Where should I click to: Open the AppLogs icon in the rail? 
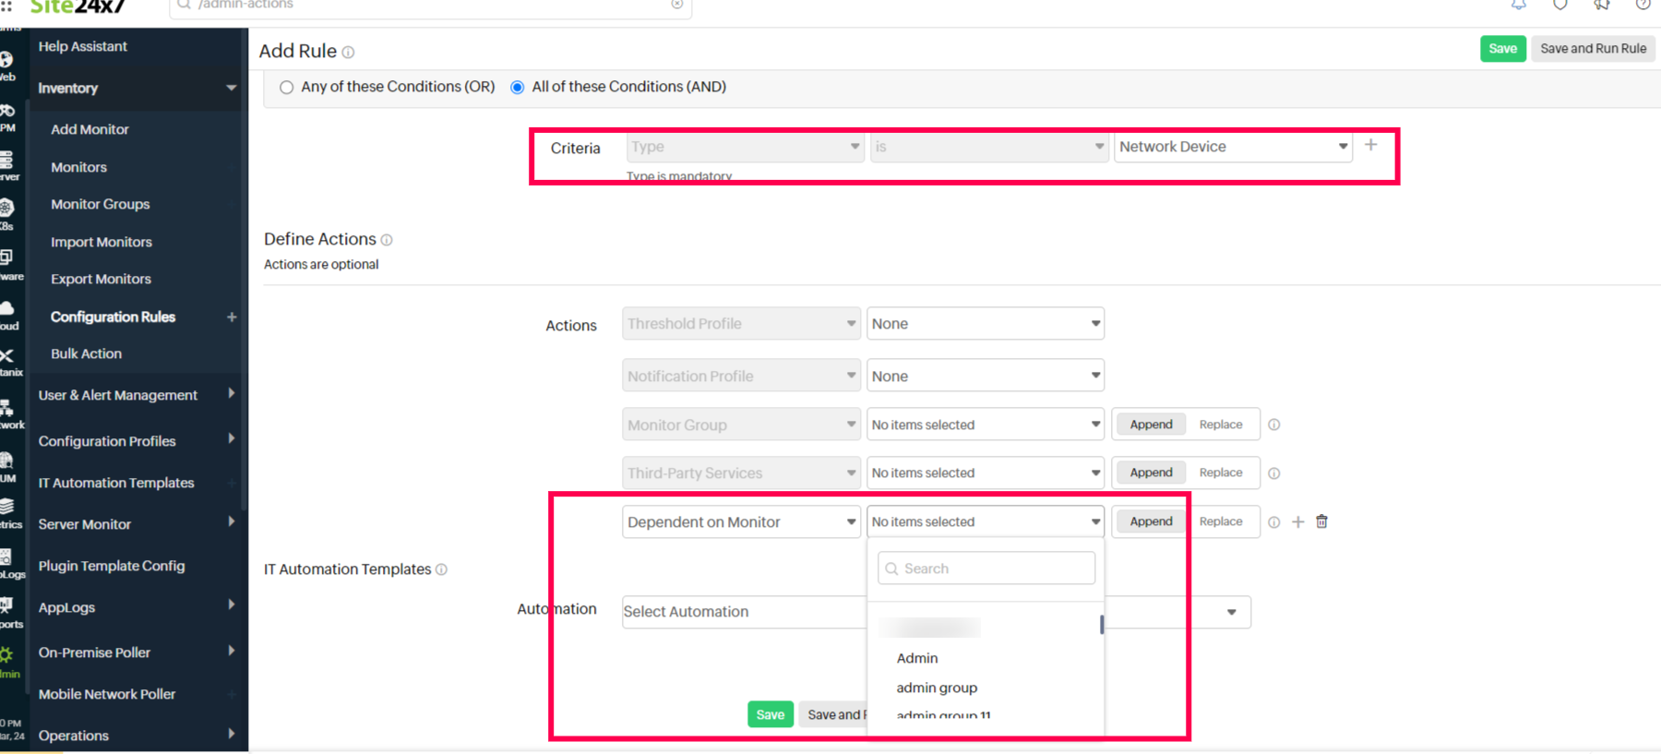tap(6, 557)
